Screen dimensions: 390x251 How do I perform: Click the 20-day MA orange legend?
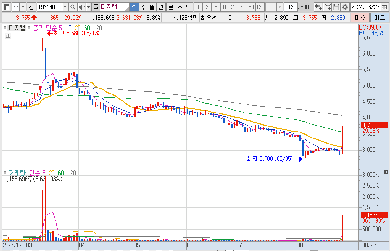coord(78,28)
